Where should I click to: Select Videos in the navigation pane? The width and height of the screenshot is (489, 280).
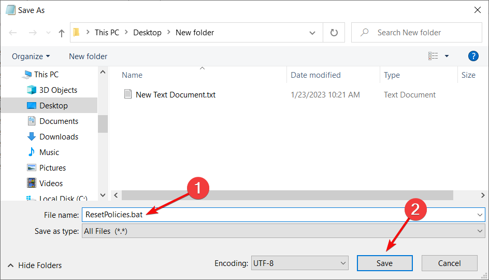(51, 184)
